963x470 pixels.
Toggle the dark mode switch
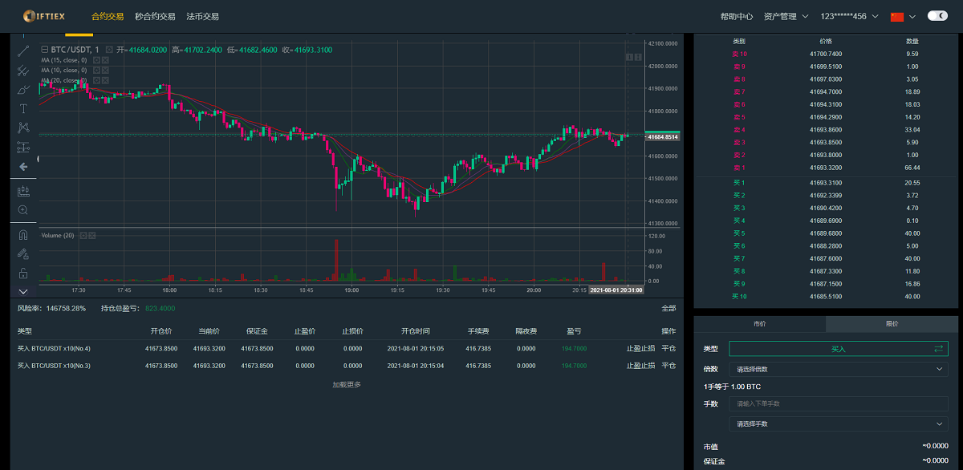click(x=937, y=16)
